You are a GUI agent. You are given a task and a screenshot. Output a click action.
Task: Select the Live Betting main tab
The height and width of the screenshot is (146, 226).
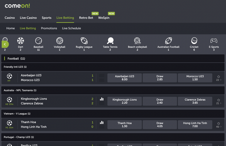pyautogui.click(x=65, y=18)
